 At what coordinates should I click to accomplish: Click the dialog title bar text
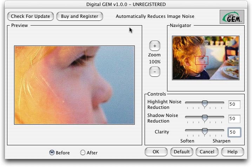tap(126, 4)
